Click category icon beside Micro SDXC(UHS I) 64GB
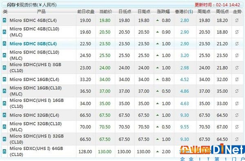This screenshot has width=245, height=161. click(4, 151)
